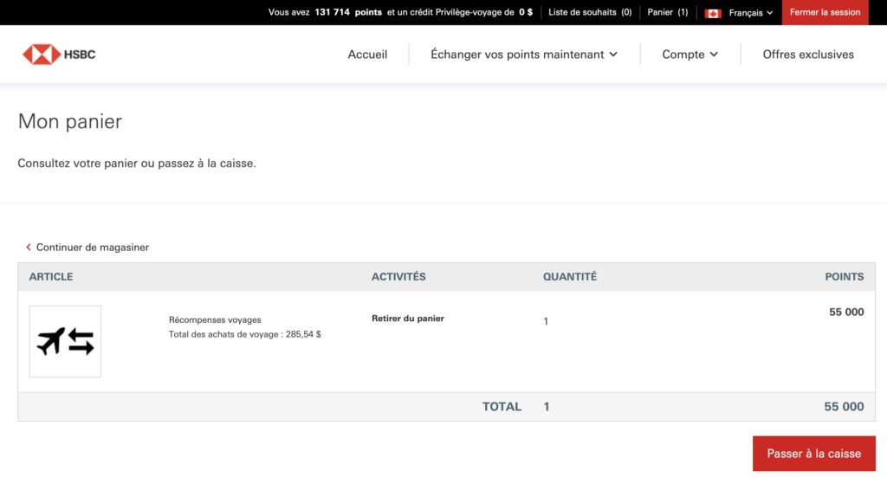Click Total des achats de voyage text
The image size is (887, 477).
[244, 334]
